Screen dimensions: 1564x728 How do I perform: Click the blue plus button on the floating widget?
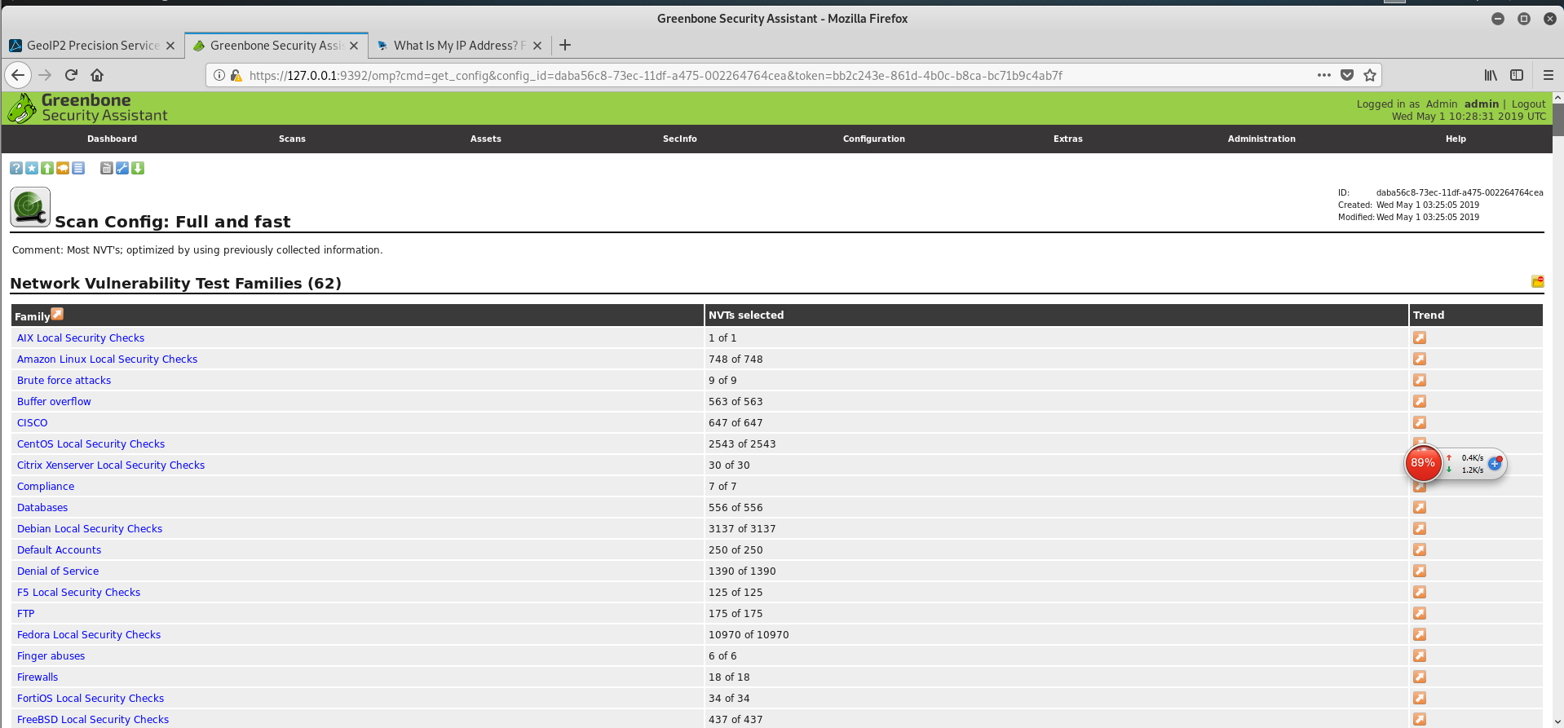1495,463
